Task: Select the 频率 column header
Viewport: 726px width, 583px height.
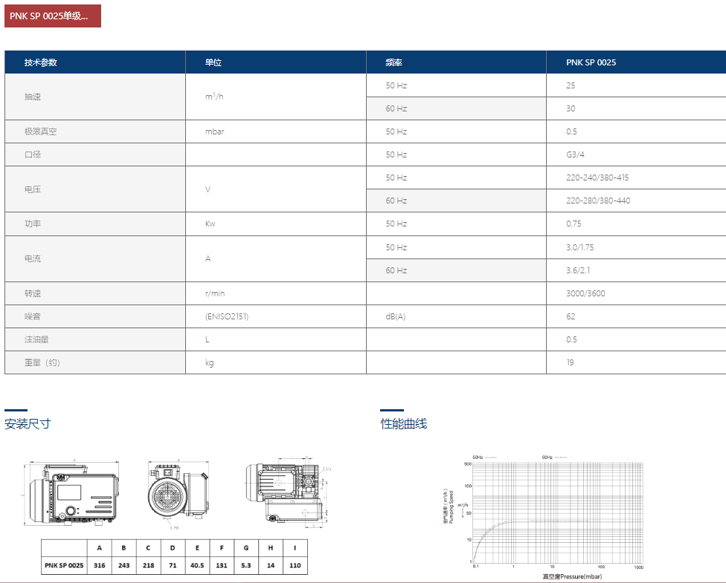Action: pos(394,62)
